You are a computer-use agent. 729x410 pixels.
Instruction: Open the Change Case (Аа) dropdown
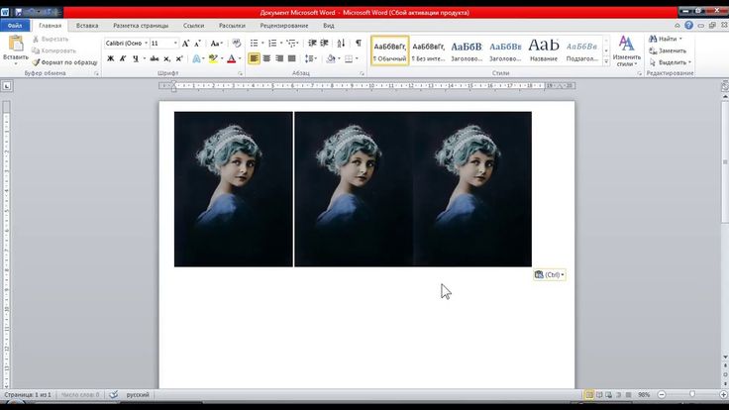216,44
